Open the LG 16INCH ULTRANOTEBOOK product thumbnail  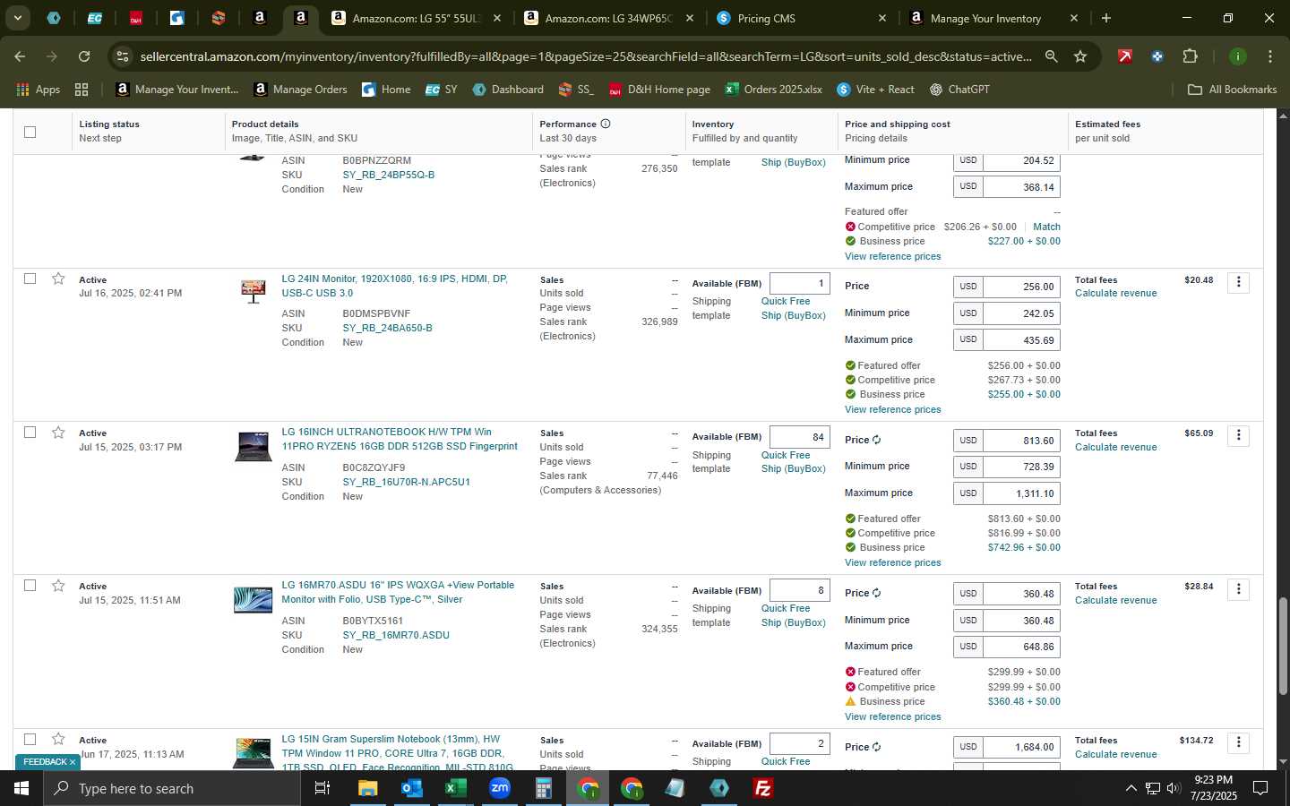253,446
